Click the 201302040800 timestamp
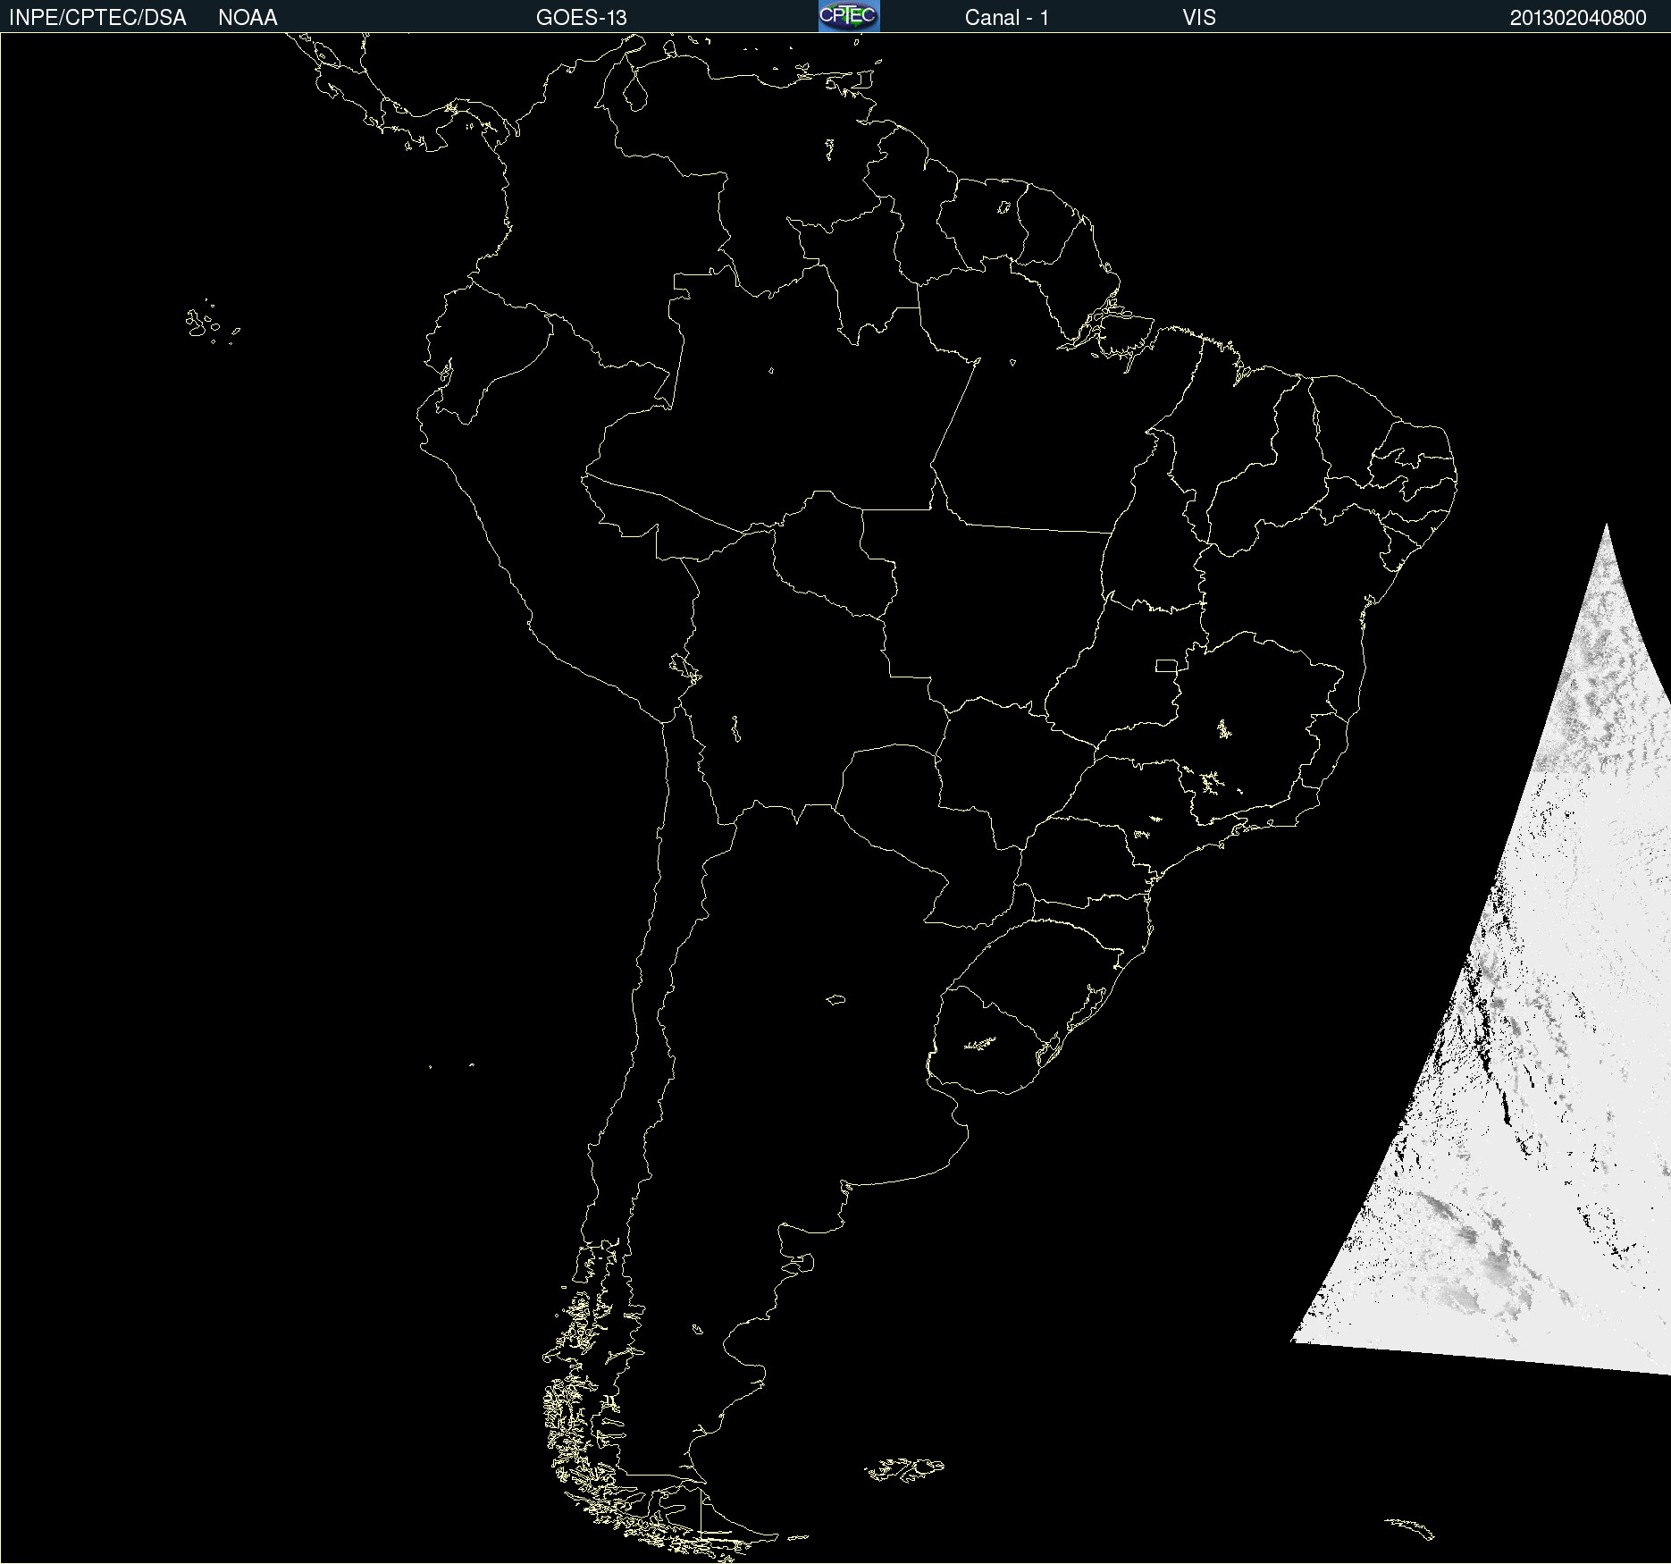 pos(1578,18)
